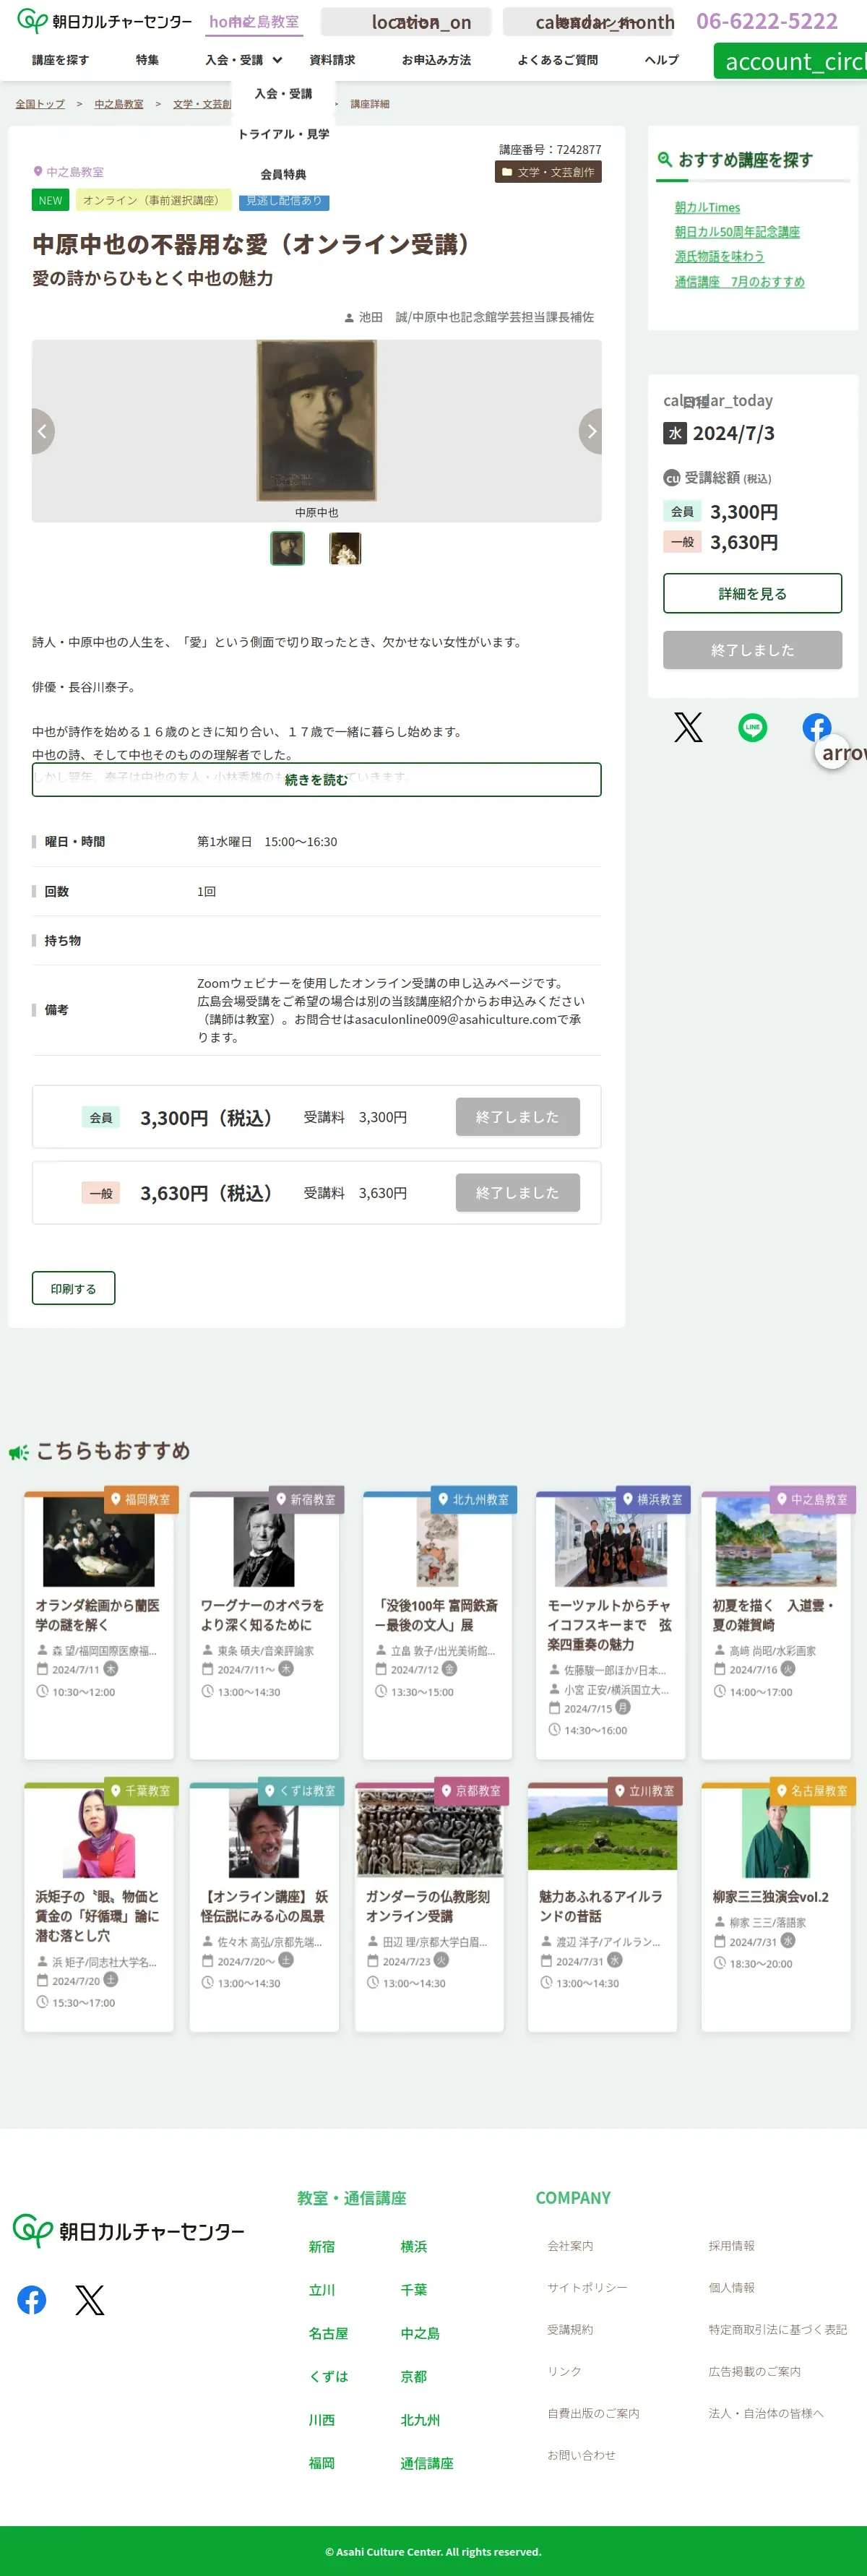
Task: Open 北九州 classroom footer link
Action: pos(420,2419)
